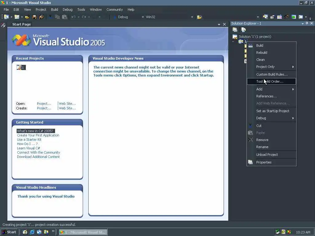Select Custom Build Rules menu entry

point(271,74)
